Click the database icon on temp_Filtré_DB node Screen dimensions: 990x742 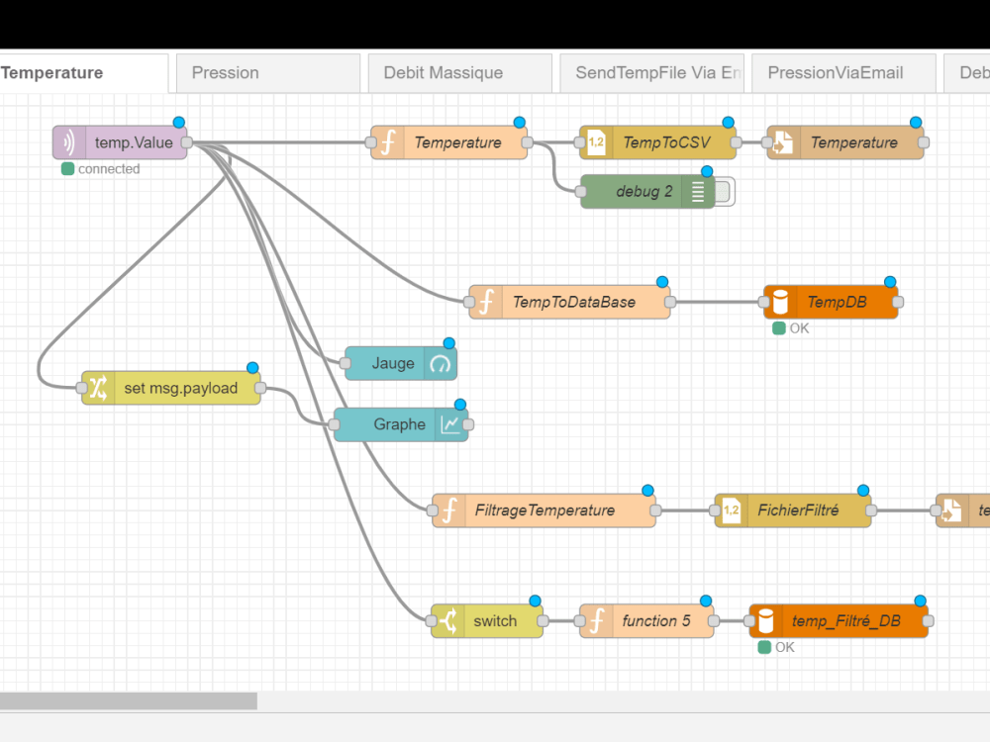pos(767,621)
